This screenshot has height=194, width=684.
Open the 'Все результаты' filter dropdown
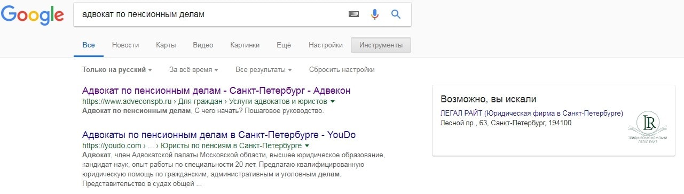(x=264, y=70)
